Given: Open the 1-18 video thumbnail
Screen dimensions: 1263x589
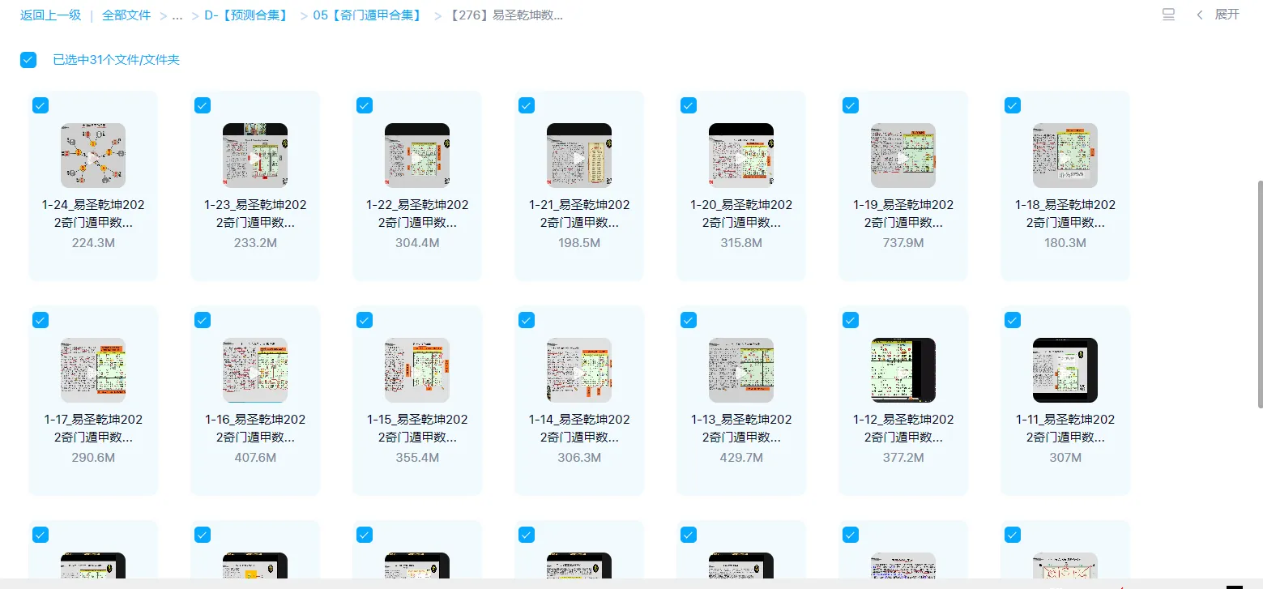Looking at the screenshot, I should click(1065, 156).
